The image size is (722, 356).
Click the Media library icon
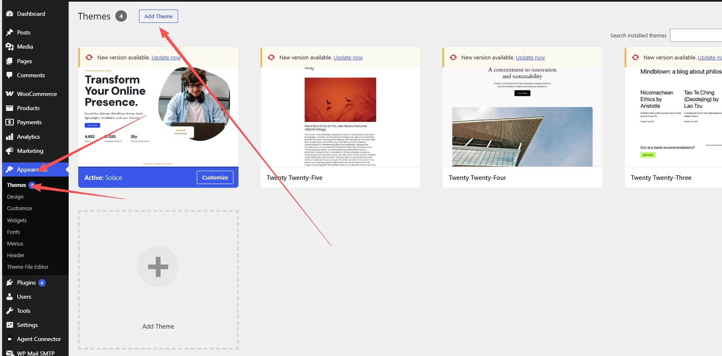point(10,47)
